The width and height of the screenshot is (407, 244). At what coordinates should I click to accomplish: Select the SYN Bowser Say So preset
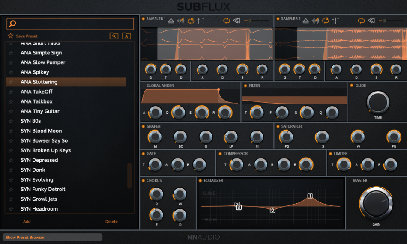pyautogui.click(x=44, y=141)
